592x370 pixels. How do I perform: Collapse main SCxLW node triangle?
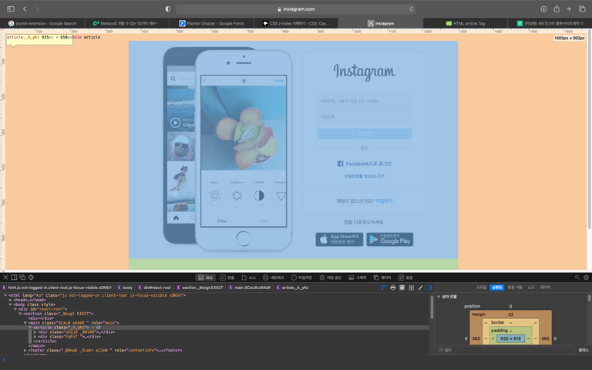point(25,323)
